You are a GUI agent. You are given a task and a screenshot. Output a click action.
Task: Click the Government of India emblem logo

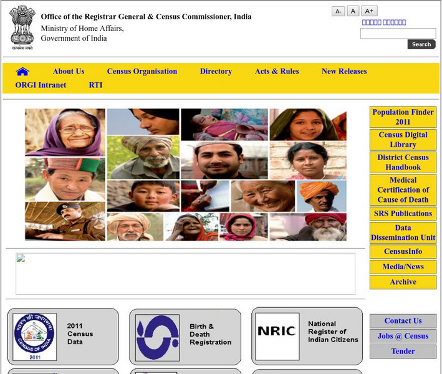[22, 27]
